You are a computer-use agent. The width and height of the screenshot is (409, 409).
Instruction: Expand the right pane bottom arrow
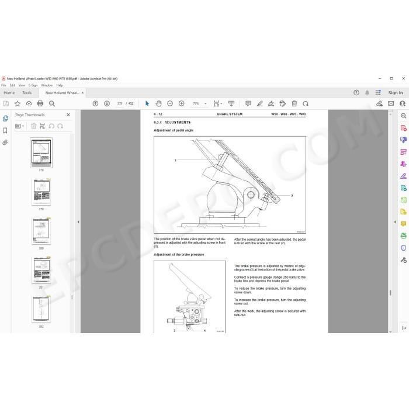tap(404, 328)
